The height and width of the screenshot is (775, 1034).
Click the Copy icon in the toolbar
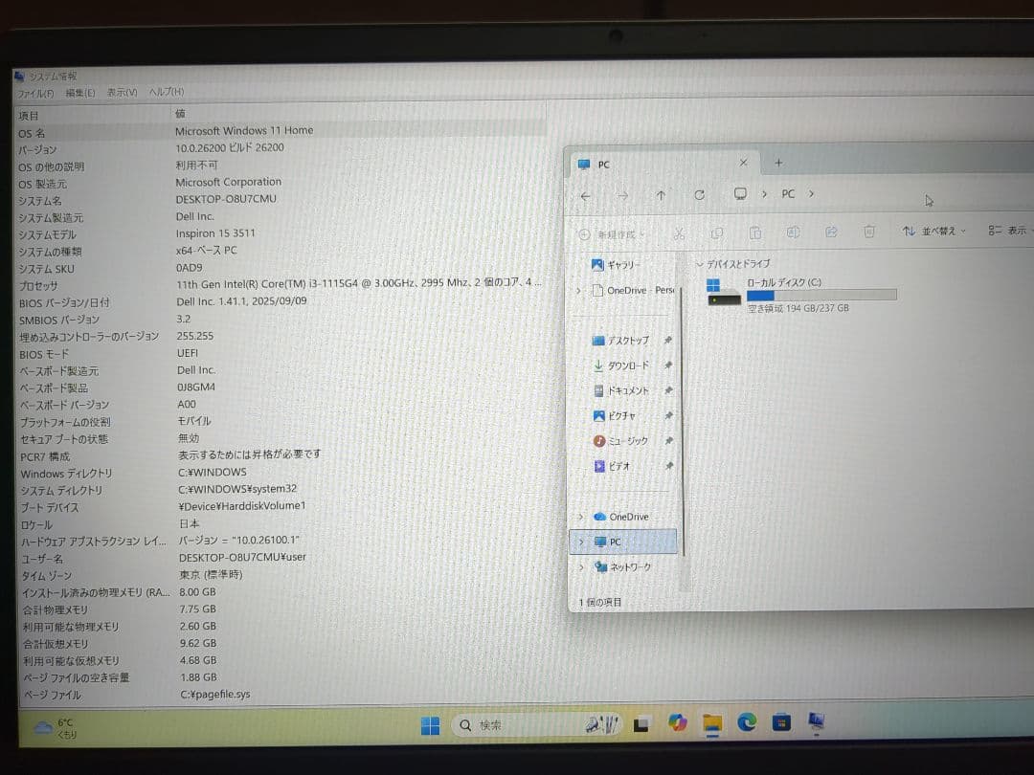click(718, 233)
